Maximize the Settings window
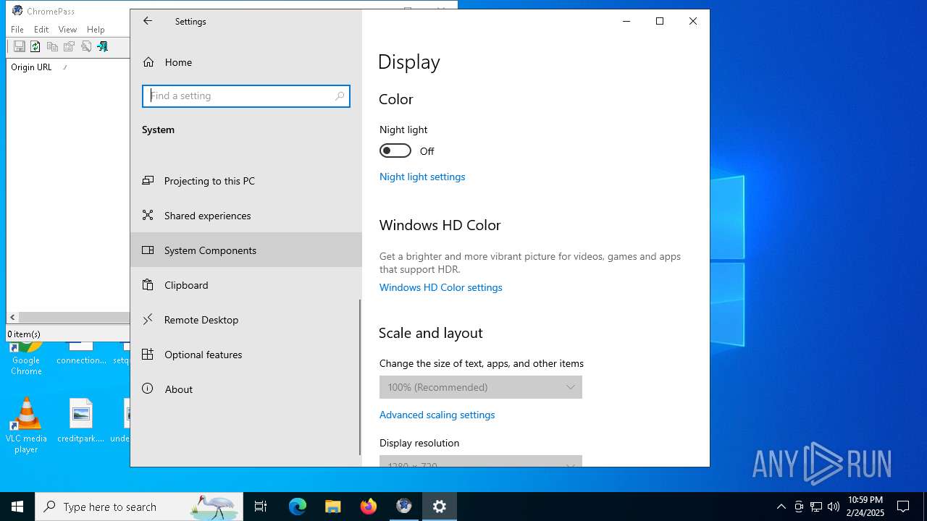The height and width of the screenshot is (521, 927). pos(660,21)
